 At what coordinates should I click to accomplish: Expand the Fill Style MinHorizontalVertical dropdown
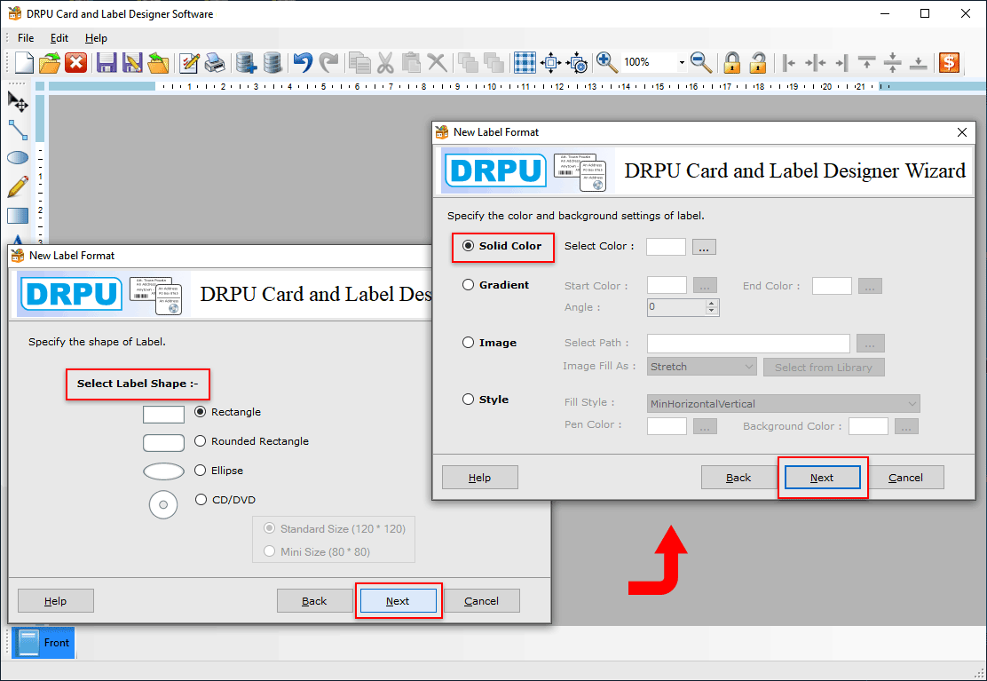point(783,403)
